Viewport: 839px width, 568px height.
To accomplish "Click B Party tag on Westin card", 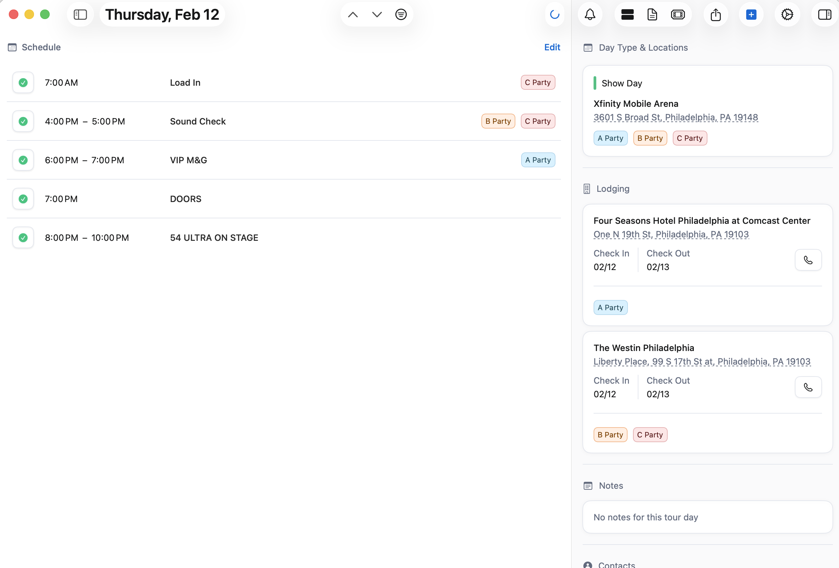I will point(610,435).
